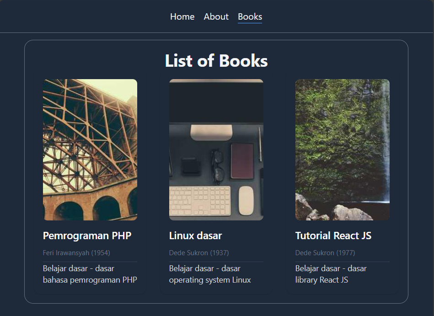Select the Books nav item

tap(250, 16)
